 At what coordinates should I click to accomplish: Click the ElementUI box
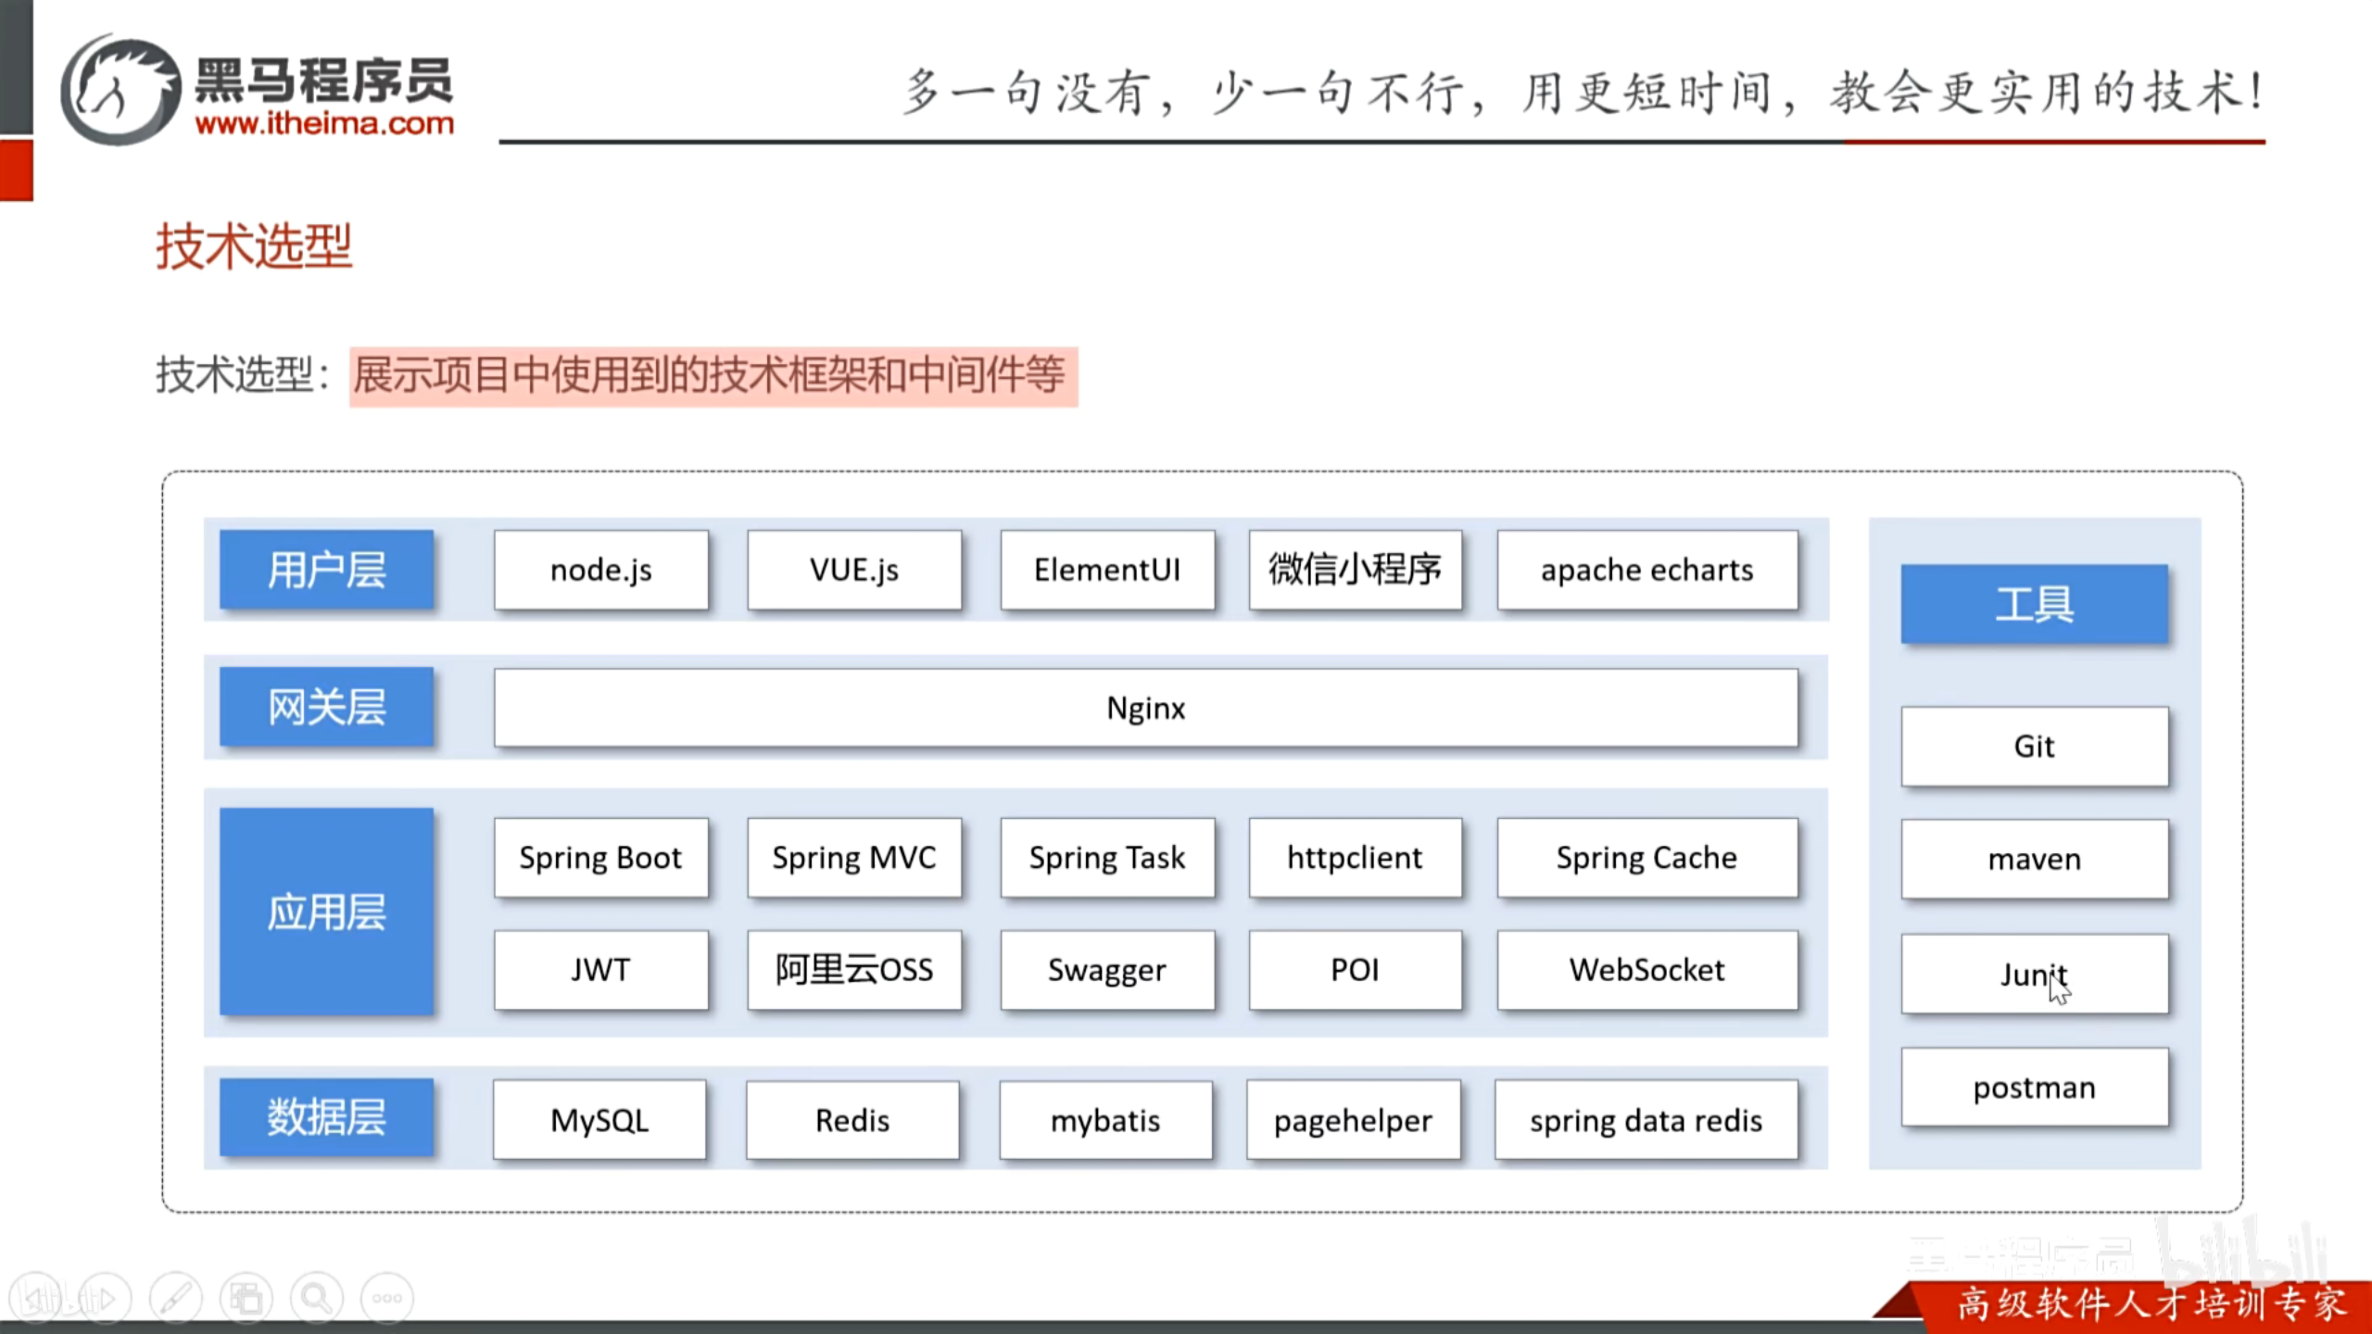point(1107,570)
